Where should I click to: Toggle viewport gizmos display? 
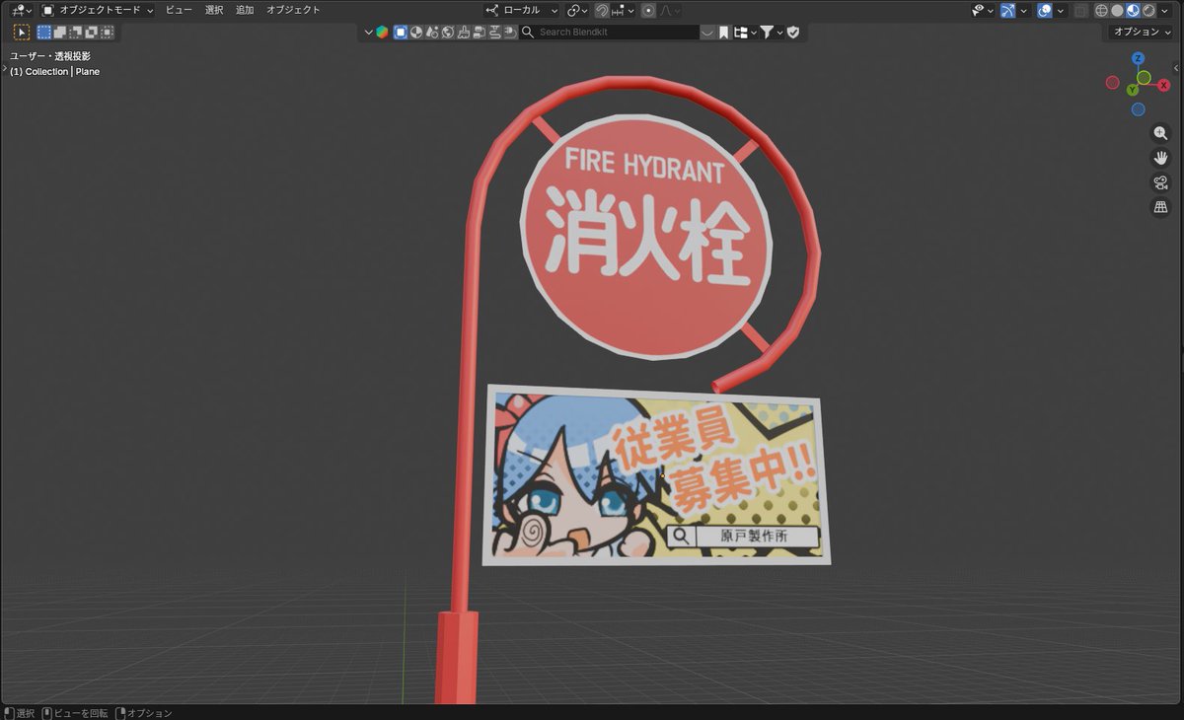click(1007, 10)
